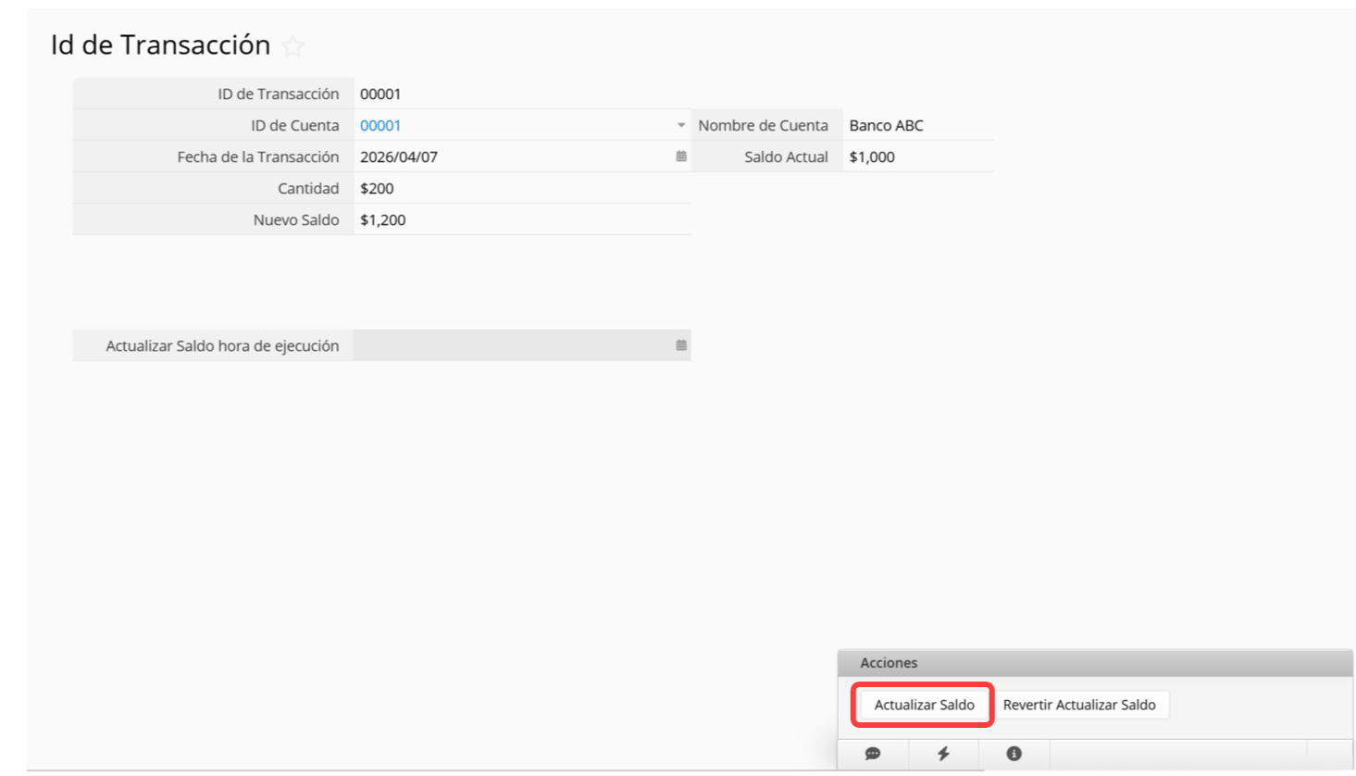Click the Nombre de Cuenta label
Image resolution: width=1356 pixels, height=776 pixels.
763,125
